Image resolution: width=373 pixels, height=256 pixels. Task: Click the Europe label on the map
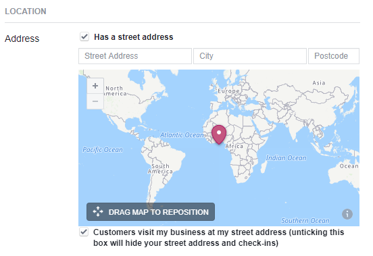228,91
